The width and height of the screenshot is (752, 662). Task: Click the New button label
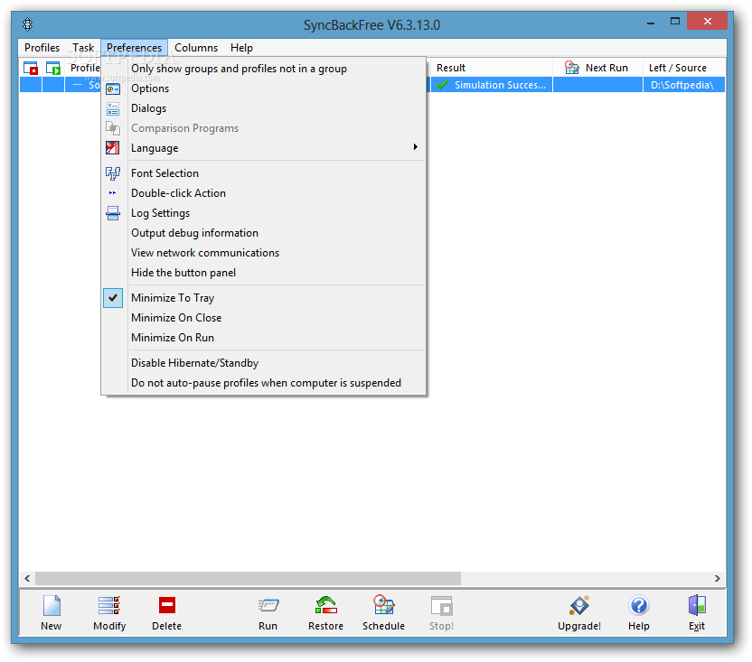pyautogui.click(x=52, y=626)
